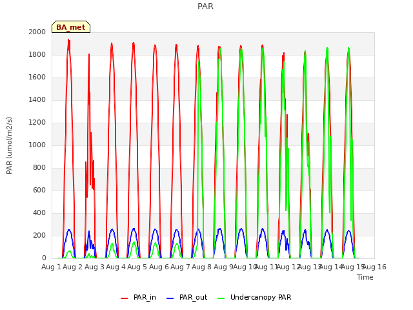Click the red PAR_in legend swatch
Screen dimensions: 413x310
click(x=124, y=298)
